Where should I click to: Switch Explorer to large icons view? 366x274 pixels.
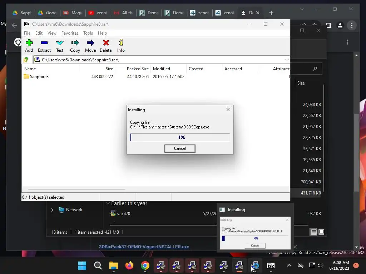tap(321, 232)
